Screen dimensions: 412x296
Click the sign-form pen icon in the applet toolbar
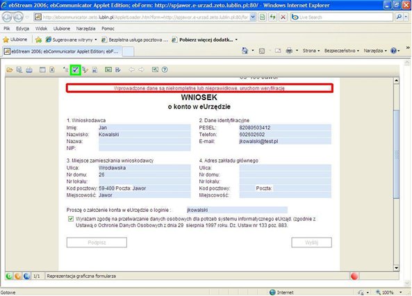point(118,69)
